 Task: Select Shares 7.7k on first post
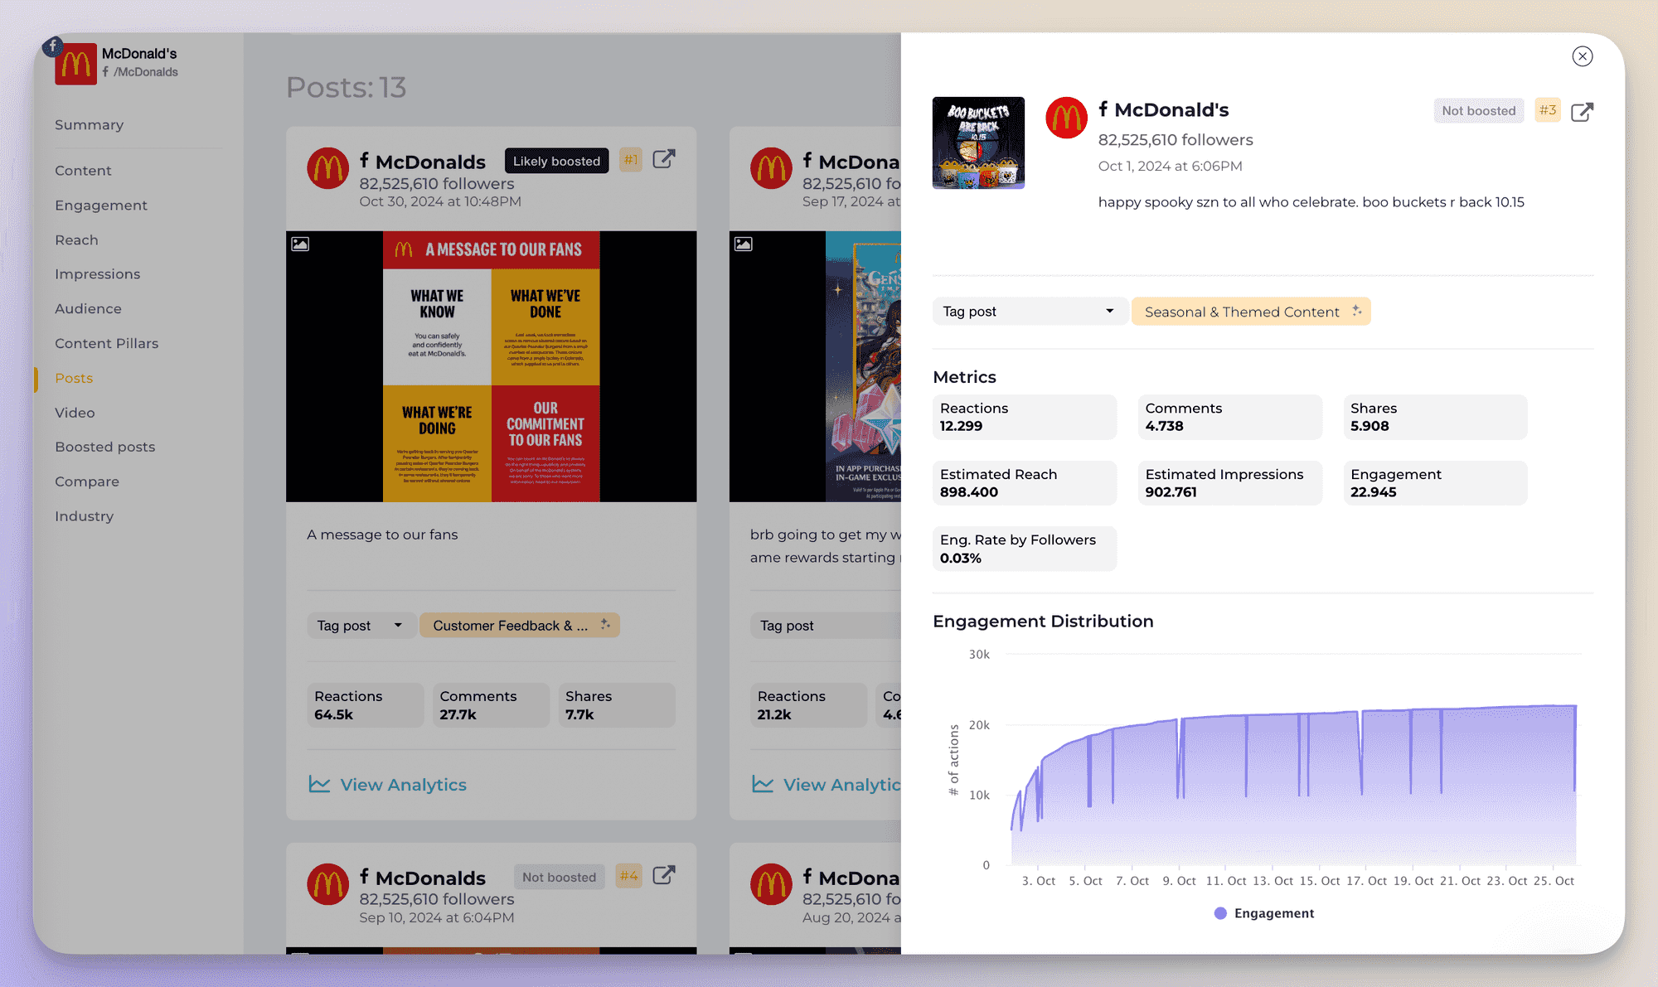coord(617,705)
